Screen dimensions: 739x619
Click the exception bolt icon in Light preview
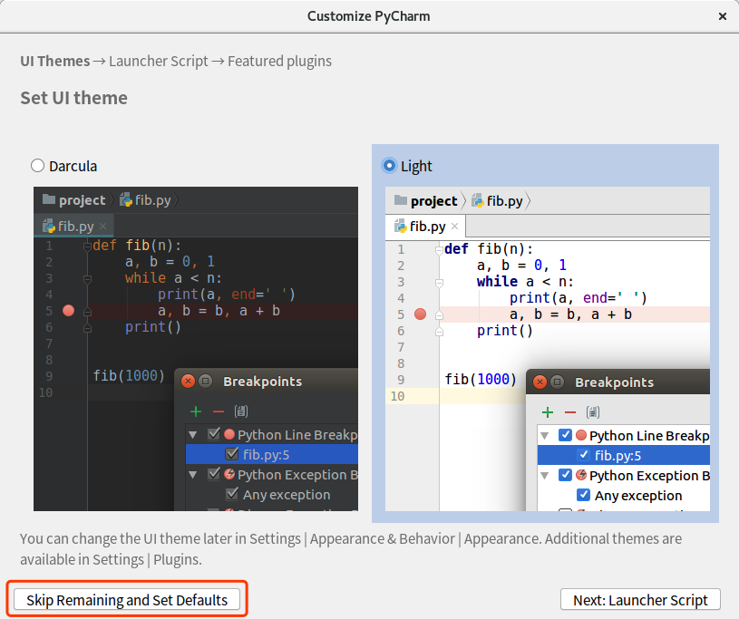click(x=581, y=475)
